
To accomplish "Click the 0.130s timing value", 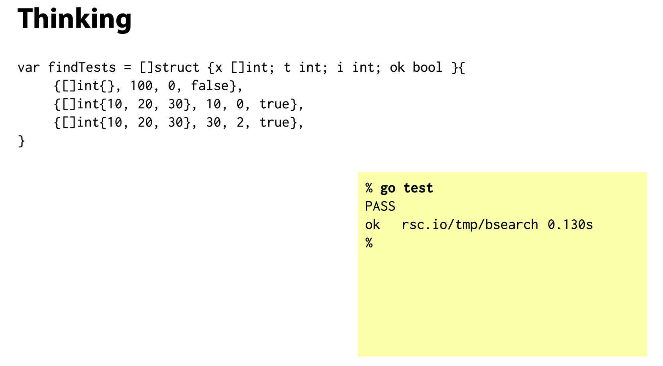I will click(570, 225).
